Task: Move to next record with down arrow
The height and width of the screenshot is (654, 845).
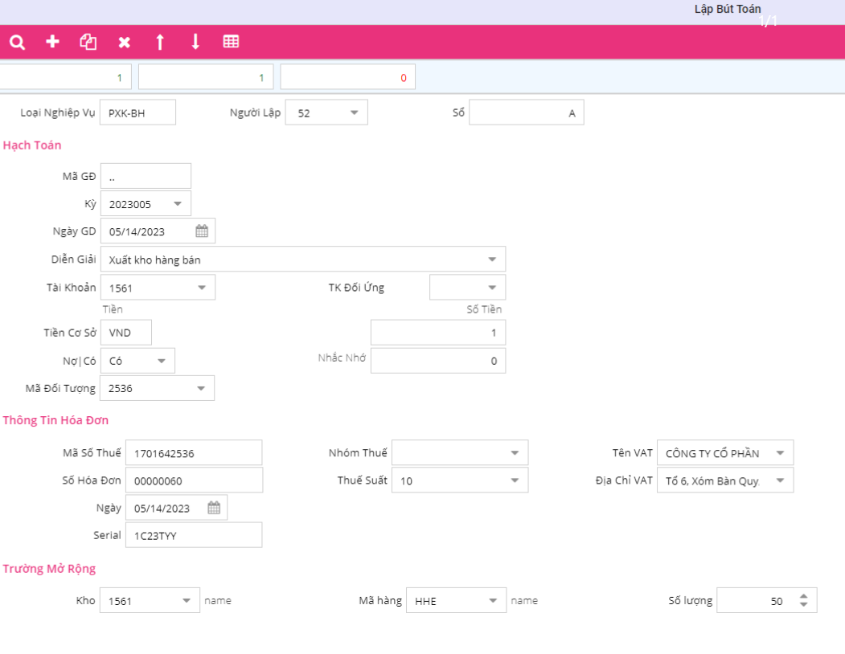Action: click(195, 42)
